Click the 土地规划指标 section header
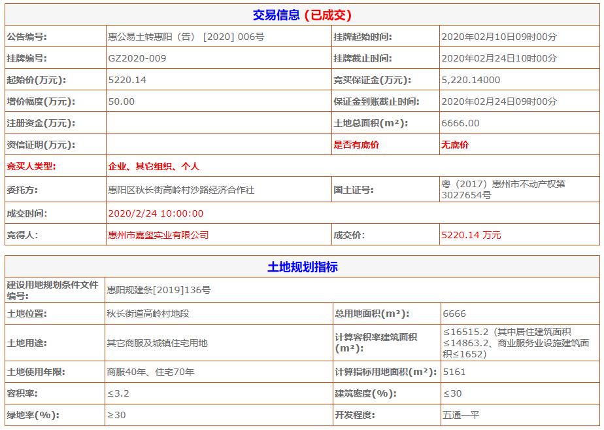 [x=301, y=264]
